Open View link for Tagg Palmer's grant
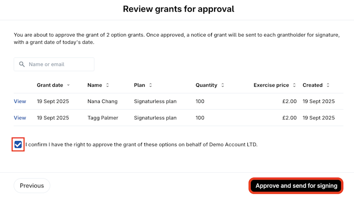Viewport: 354px width, 203px height. (x=20, y=118)
